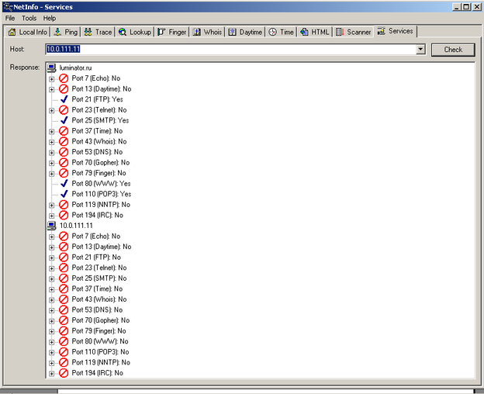Click the Host address input field
484x394 pixels.
tap(230, 50)
